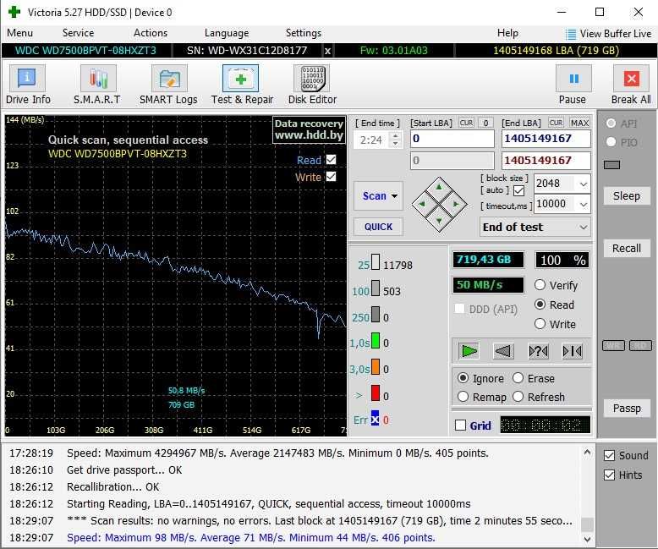Viewport: 658px width, 549px height.
Task: Open the Language menu
Action: [x=227, y=33]
